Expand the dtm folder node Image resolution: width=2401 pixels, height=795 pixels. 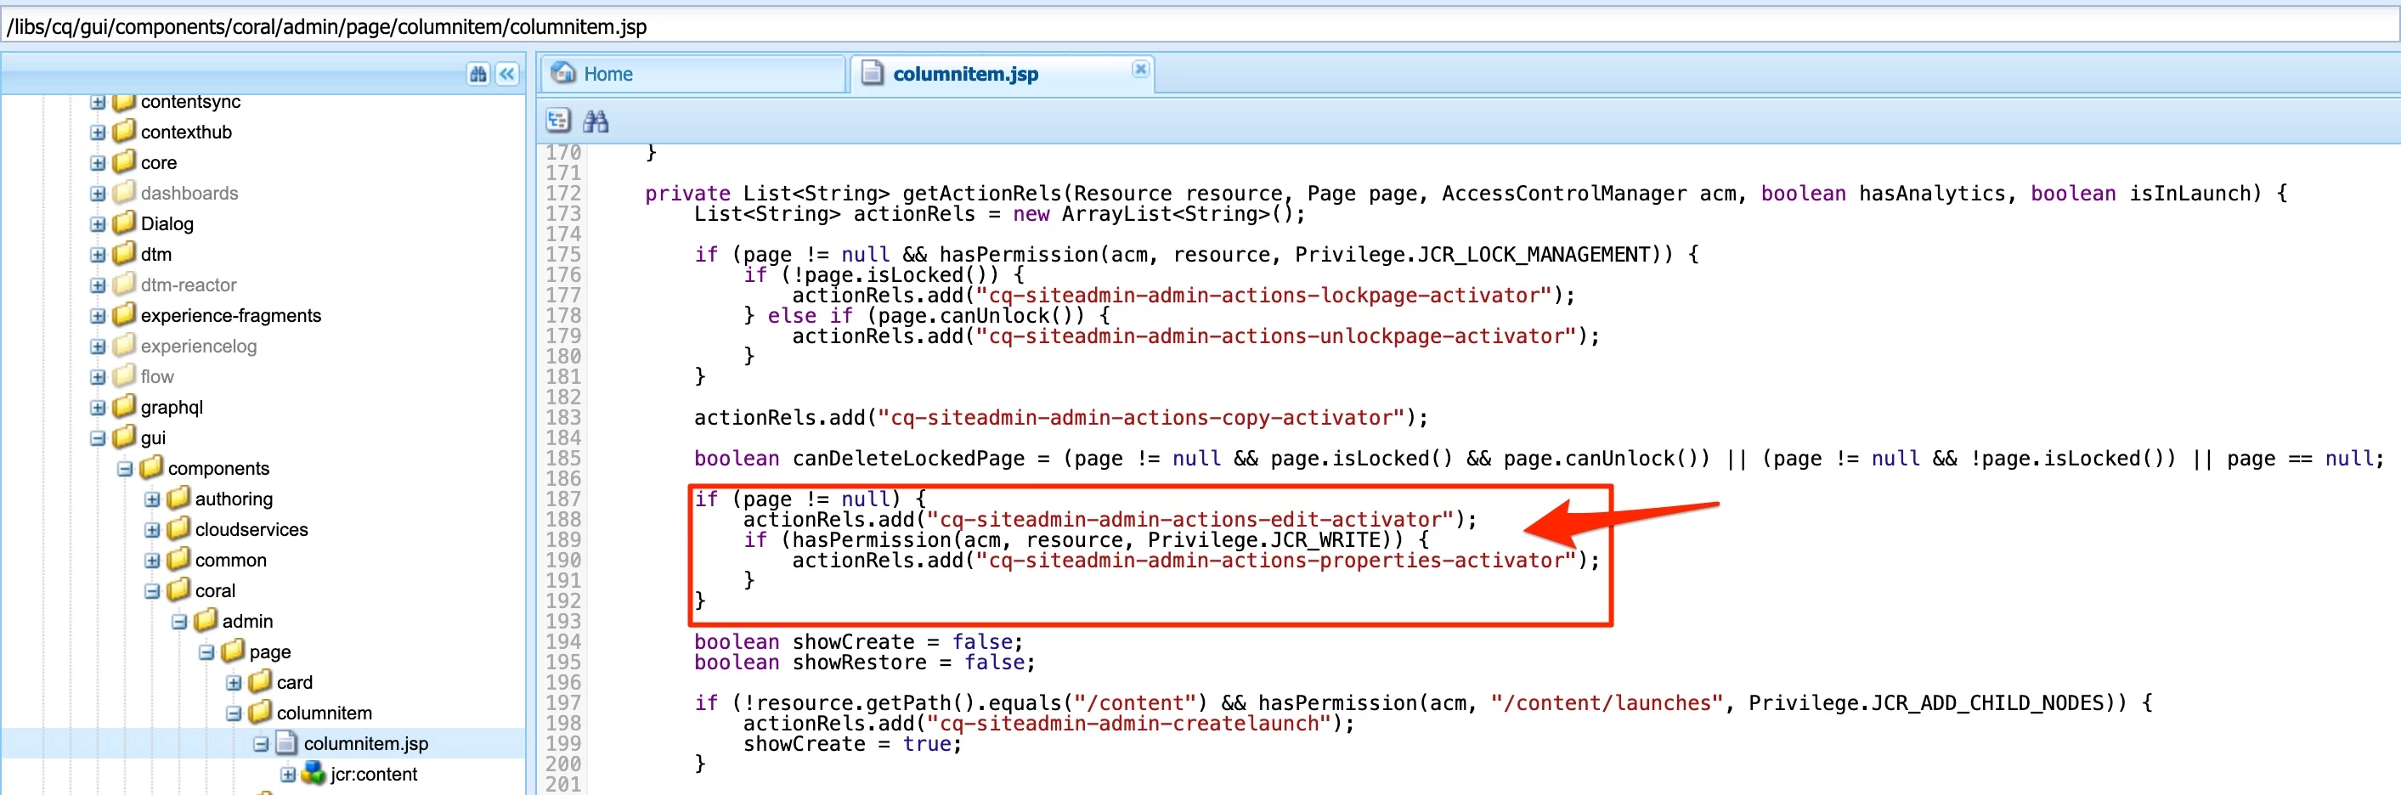click(98, 255)
